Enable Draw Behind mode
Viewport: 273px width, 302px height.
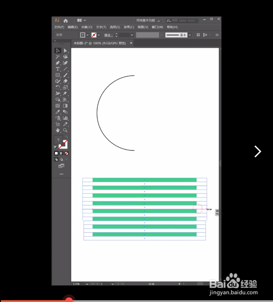tap(62, 160)
